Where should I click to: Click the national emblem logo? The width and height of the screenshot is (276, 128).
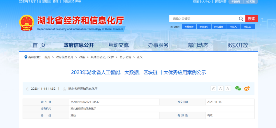(x=27, y=23)
